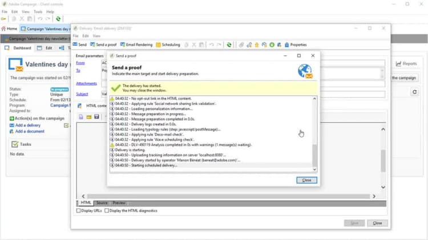The height and width of the screenshot is (240, 428).
Task: Select warning row 'No opt-out link in the HTML content'
Action: 211,99
